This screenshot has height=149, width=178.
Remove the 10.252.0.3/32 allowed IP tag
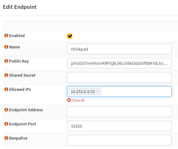[97, 91]
